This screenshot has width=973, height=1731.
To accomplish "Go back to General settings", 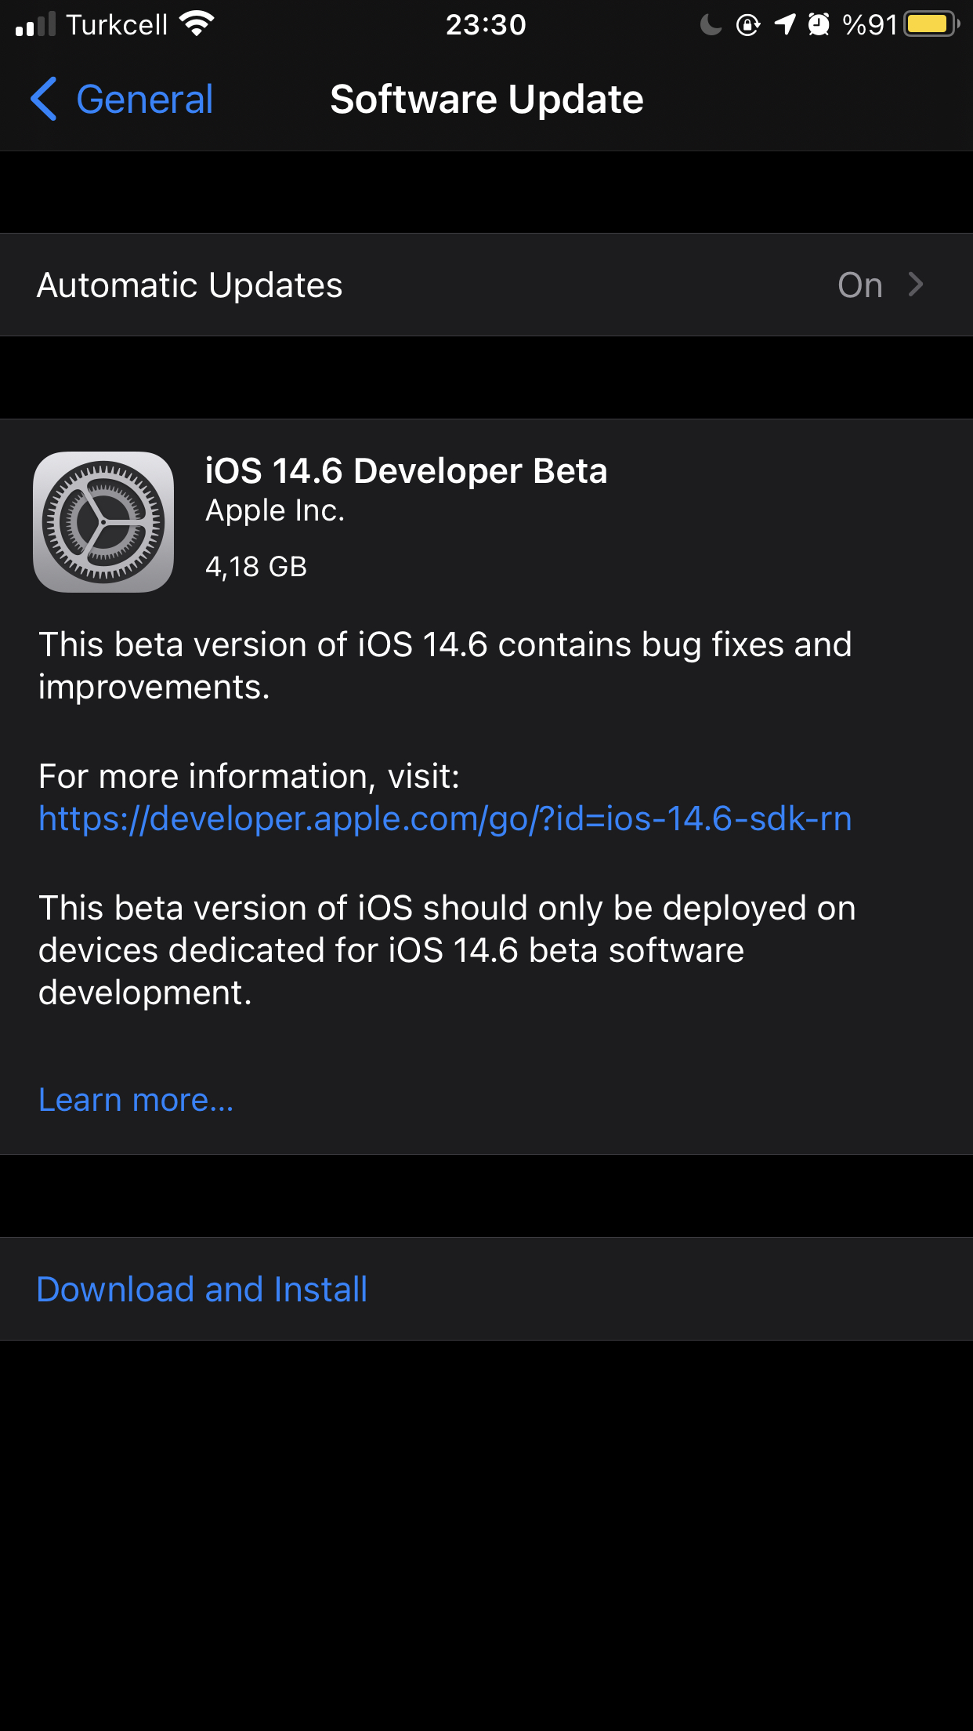I will (121, 99).
